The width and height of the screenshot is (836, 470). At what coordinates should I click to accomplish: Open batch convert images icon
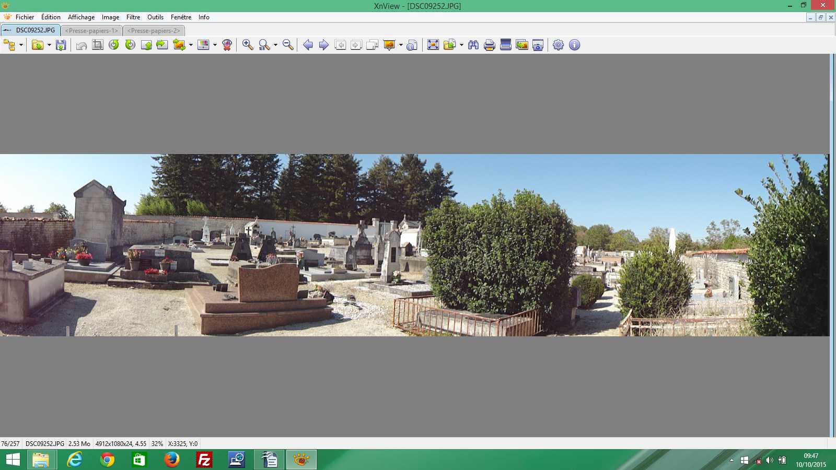522,45
